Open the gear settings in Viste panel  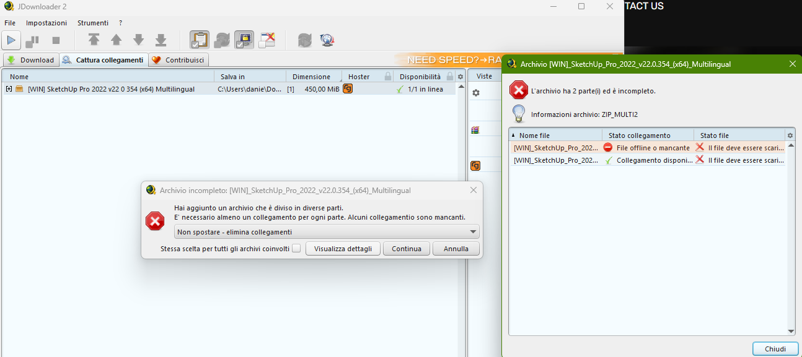(476, 92)
